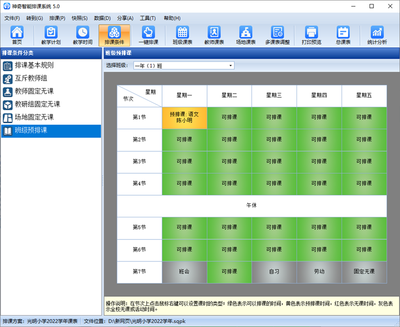Select the 排课条件 toolbar icon
This screenshot has width=400, height=327.
114,35
